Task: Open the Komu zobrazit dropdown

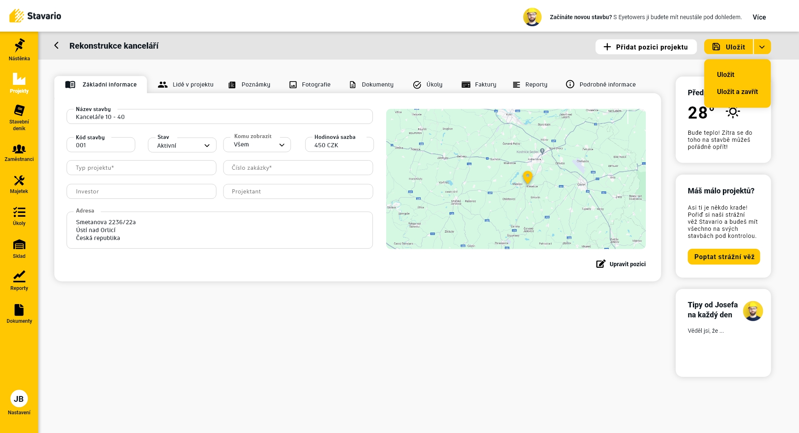Action: (257, 145)
